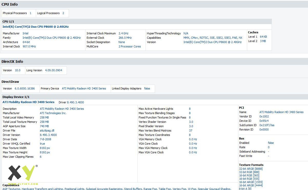Click the CPU Version row value

coord(212,42)
